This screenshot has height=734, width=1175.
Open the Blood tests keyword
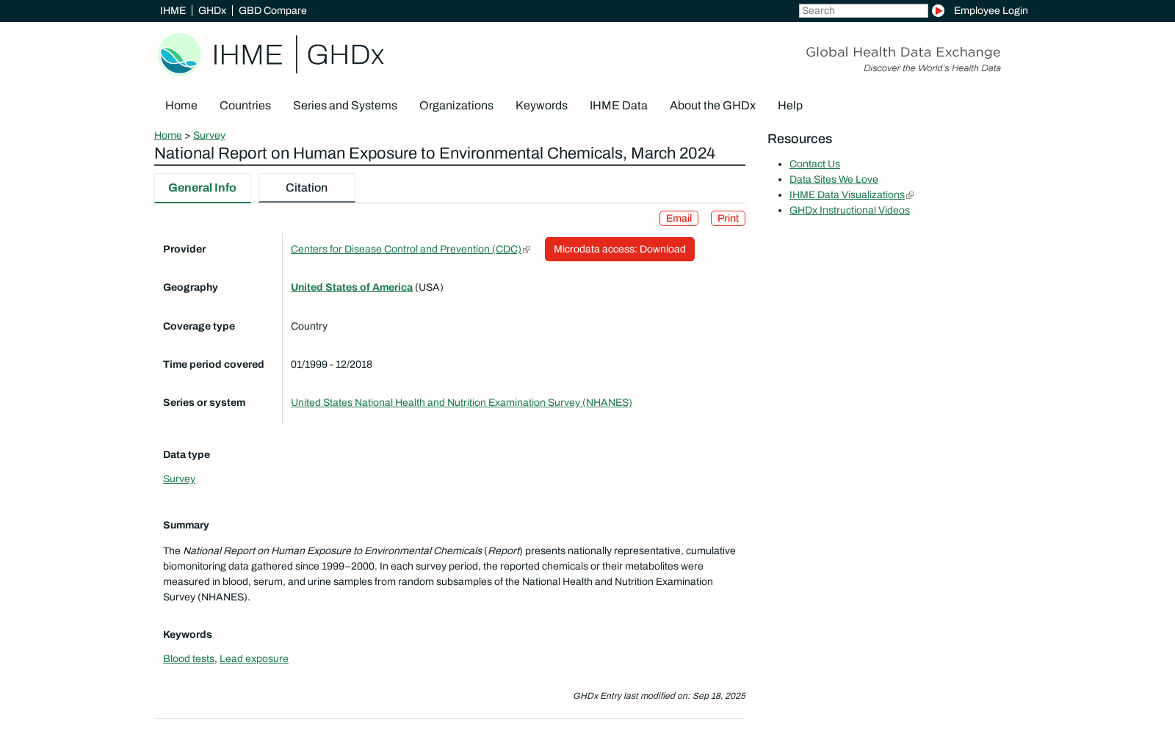tap(189, 658)
